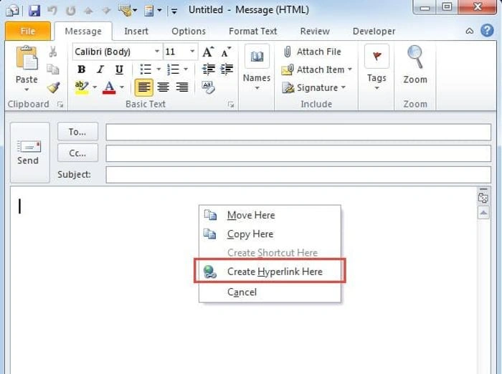Expand highlight color arrow

(95, 87)
